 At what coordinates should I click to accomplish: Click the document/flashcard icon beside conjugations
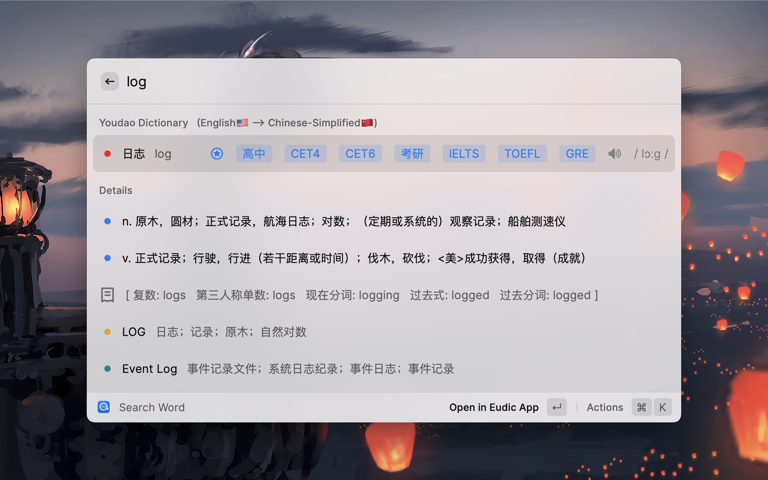point(107,295)
